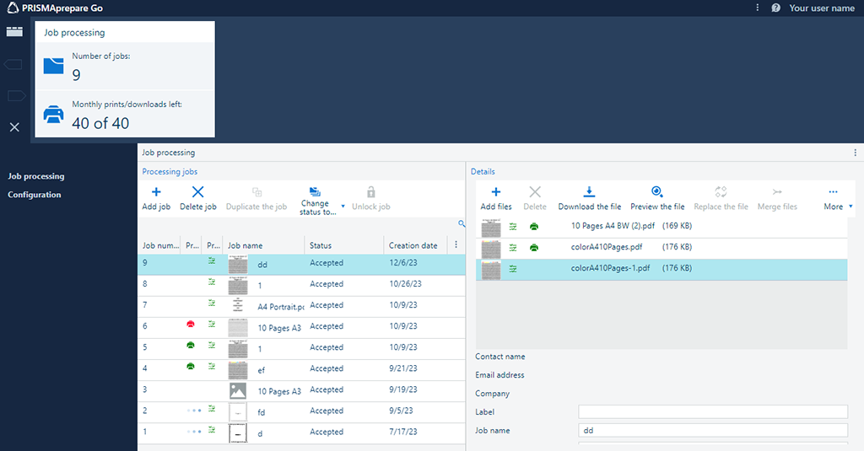The width and height of the screenshot is (864, 451).
Task: Click the Add job plus icon
Action: coord(156,191)
